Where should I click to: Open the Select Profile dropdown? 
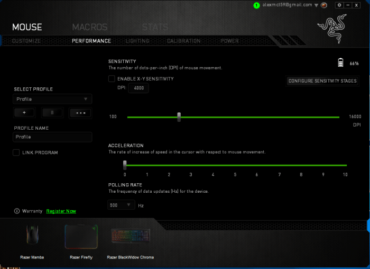click(x=52, y=99)
